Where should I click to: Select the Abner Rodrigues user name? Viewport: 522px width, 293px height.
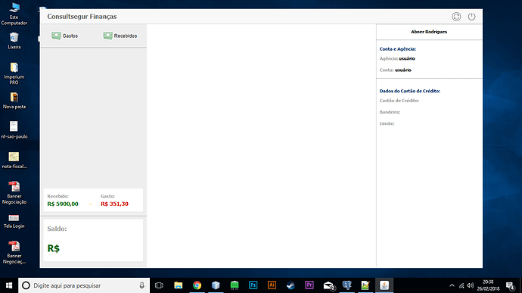coord(429,32)
